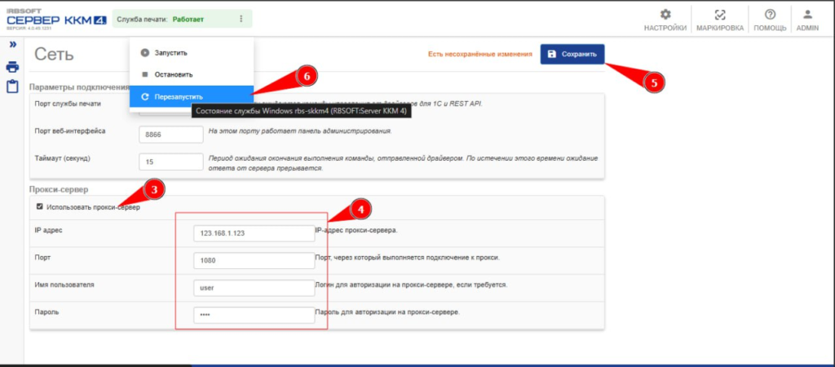
Task: Toggle the Использовать прокси-сервер checkbox
Action: tap(39, 207)
